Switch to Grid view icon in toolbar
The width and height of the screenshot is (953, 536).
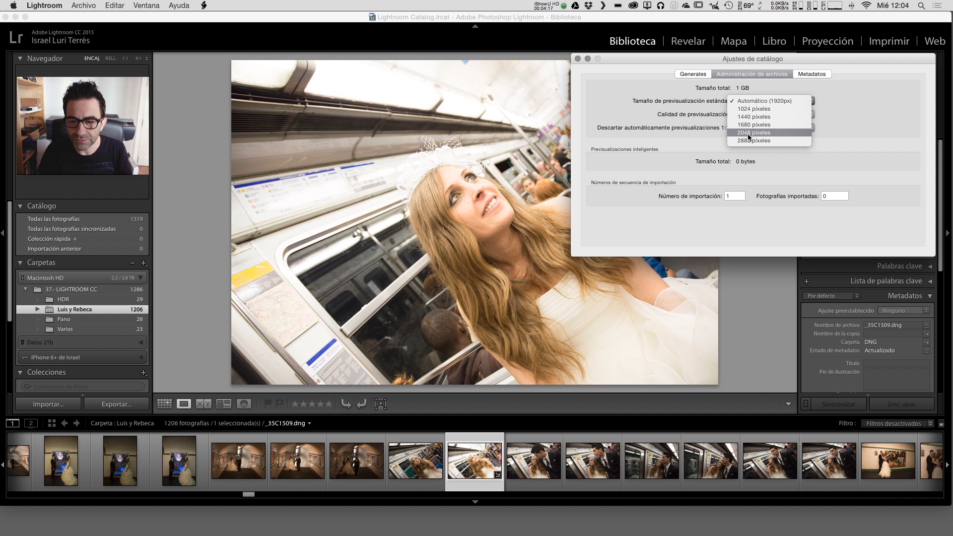coord(164,404)
